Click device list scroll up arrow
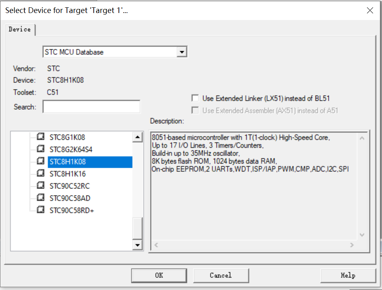This screenshot has width=382, height=290. pos(137,137)
